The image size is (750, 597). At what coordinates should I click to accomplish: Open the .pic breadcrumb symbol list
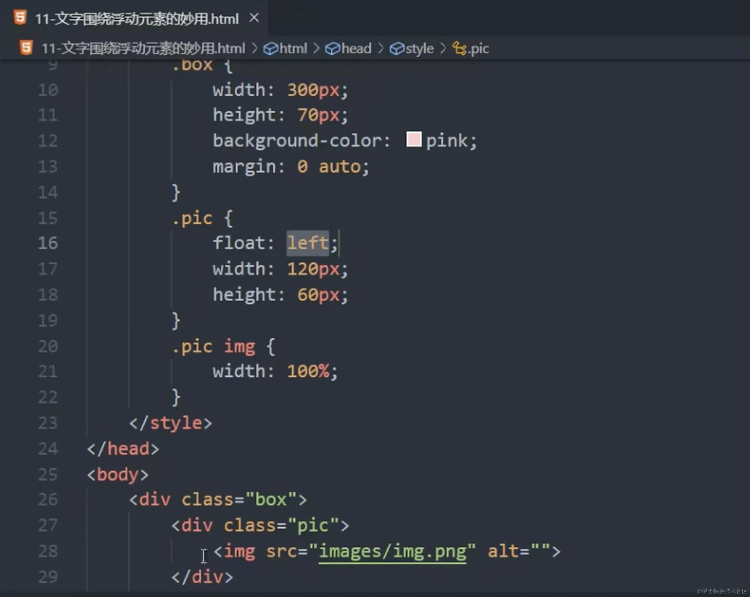point(479,48)
